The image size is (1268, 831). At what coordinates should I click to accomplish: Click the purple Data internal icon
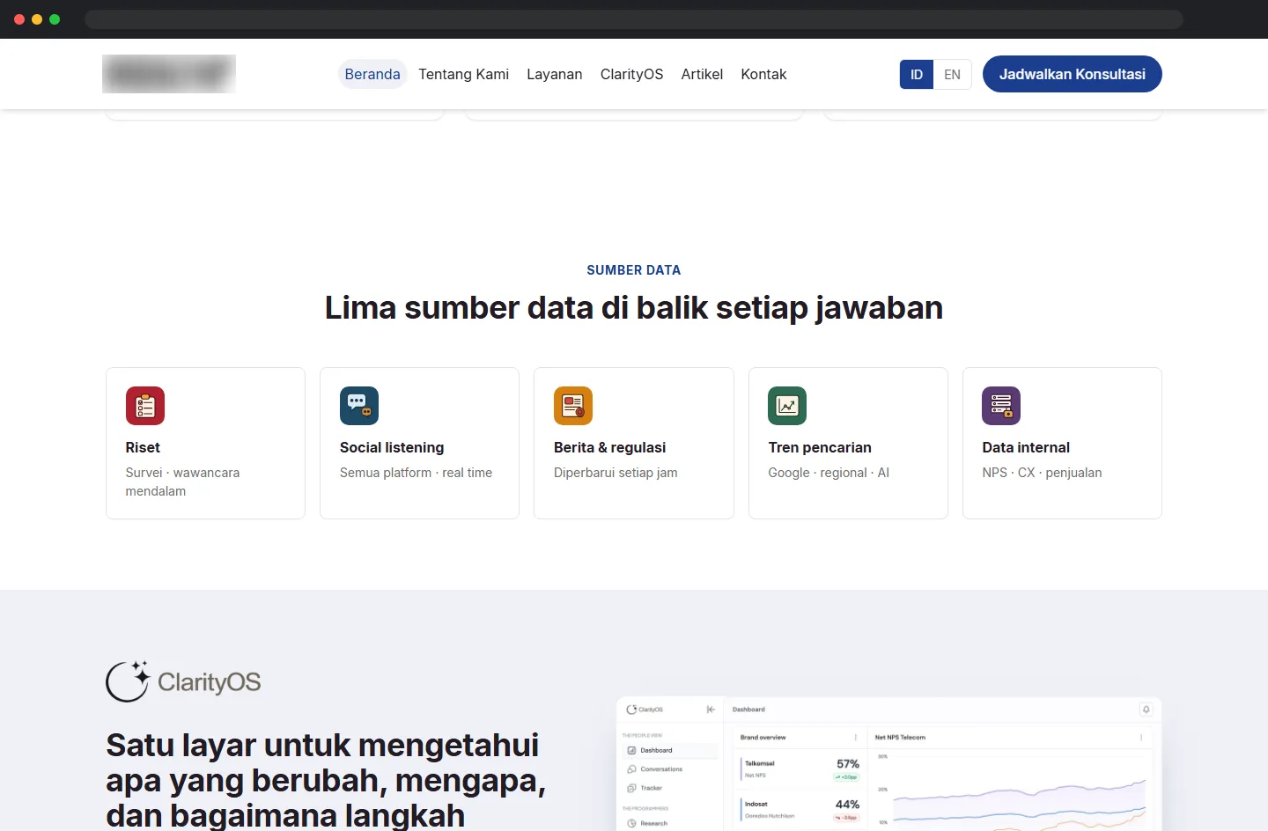click(x=1001, y=406)
